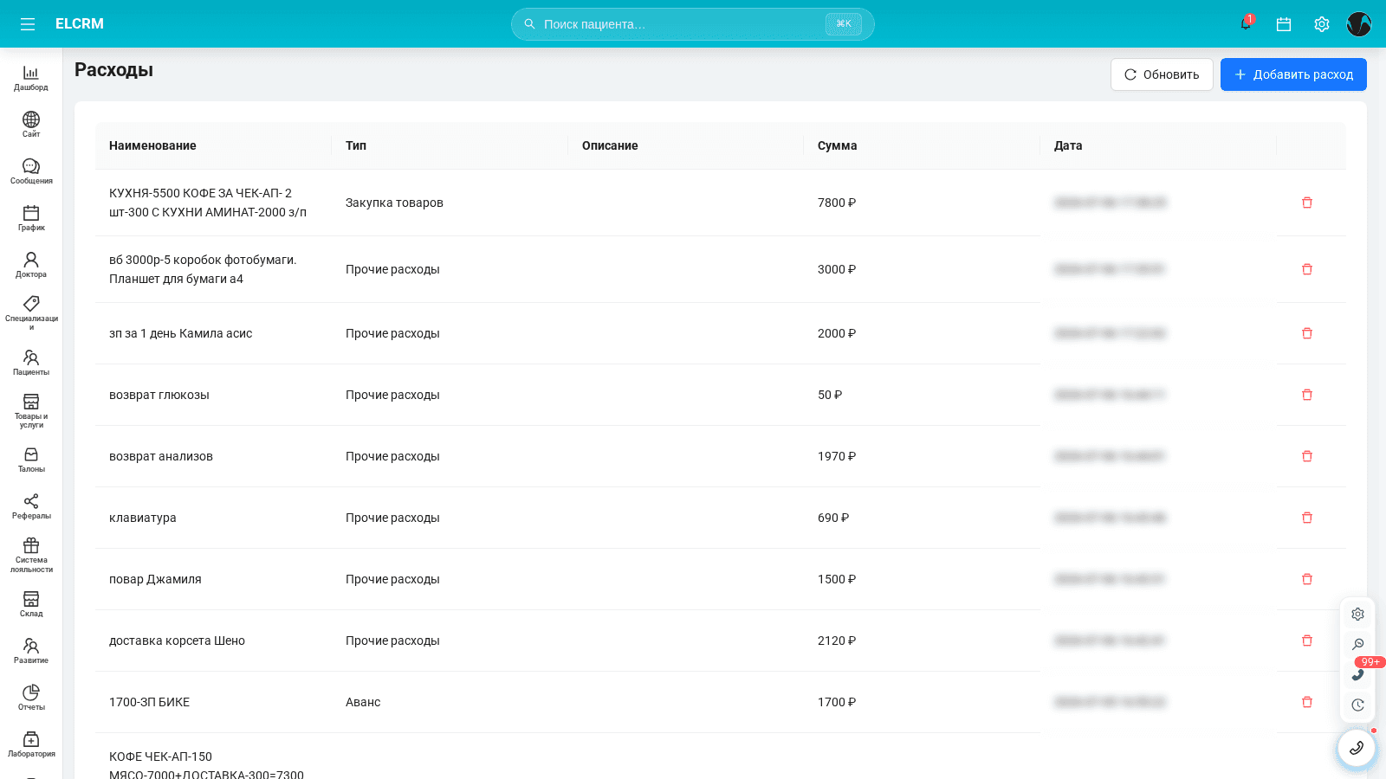The height and width of the screenshot is (779, 1386).
Task: Open the user avatar menu
Action: [x=1359, y=24]
